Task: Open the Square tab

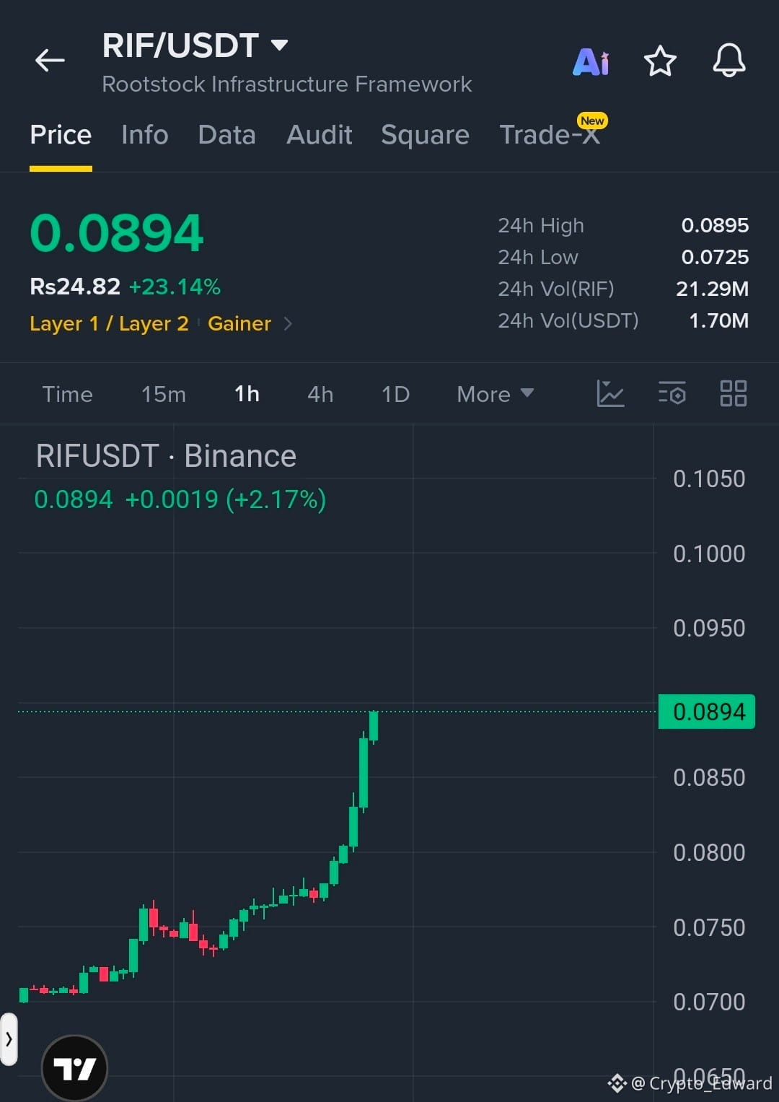Action: point(425,135)
